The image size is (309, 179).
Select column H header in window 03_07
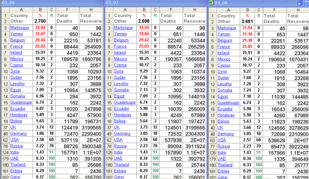[x=195, y=10]
